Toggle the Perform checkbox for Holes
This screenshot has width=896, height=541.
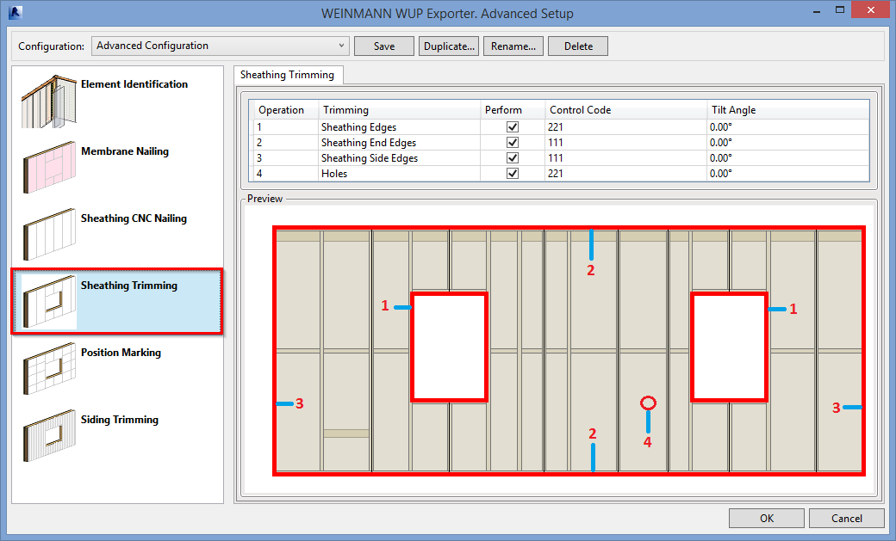click(512, 173)
